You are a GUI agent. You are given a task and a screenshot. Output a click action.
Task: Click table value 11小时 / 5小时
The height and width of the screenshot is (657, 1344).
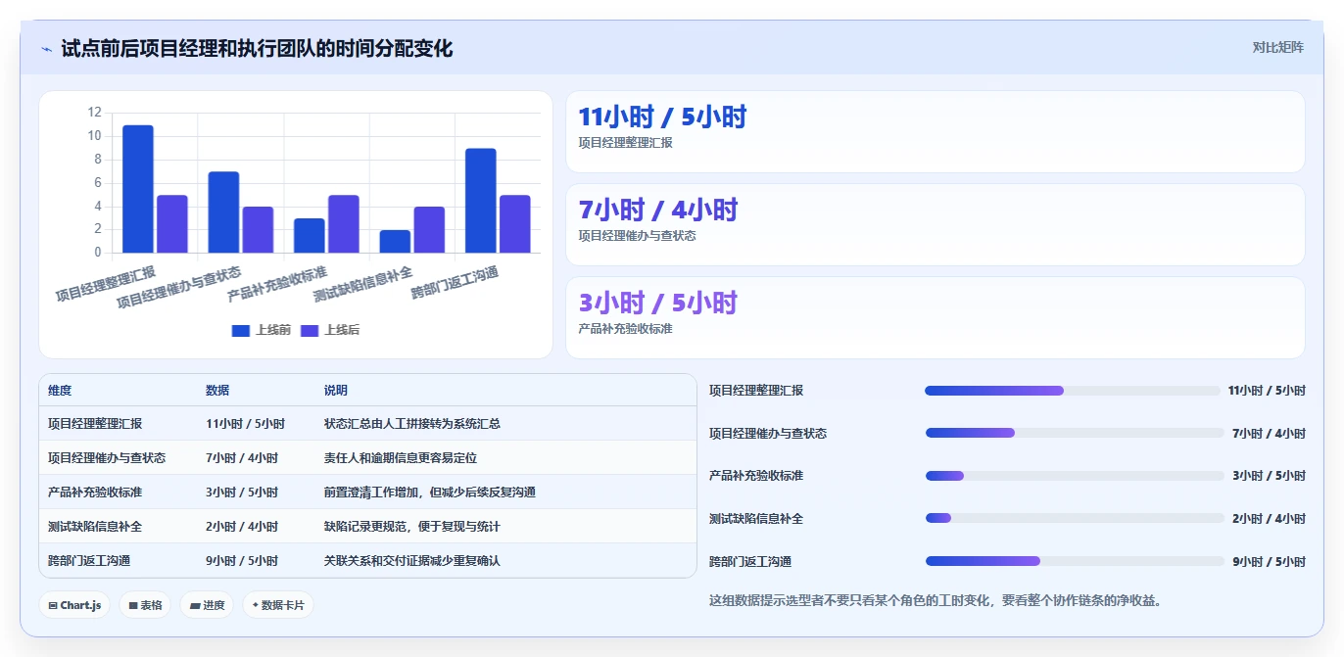[245, 424]
